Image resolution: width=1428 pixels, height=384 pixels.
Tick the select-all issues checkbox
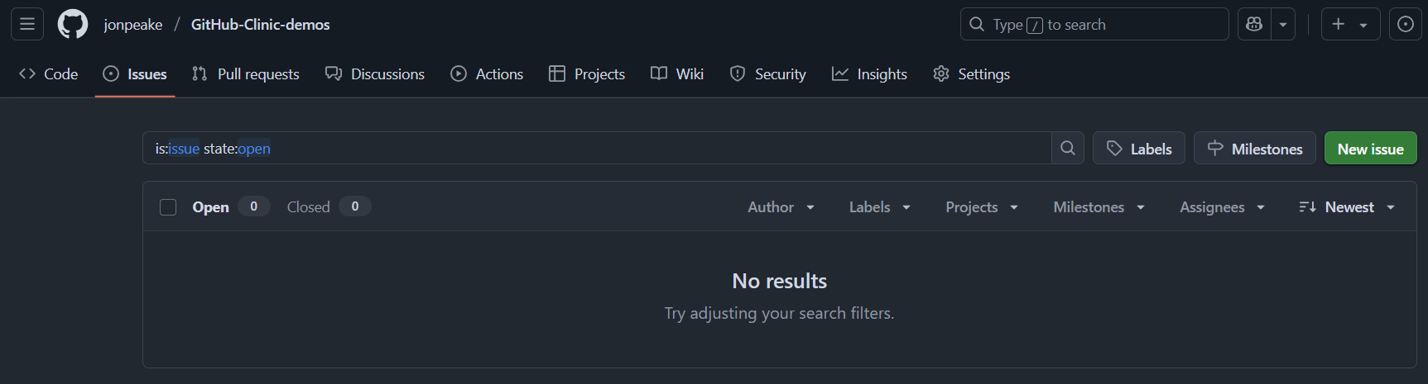168,207
